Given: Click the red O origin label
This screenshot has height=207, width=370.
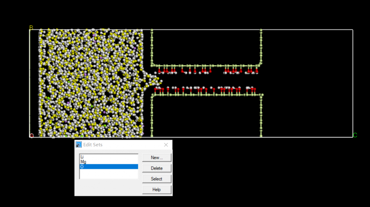Looking at the screenshot, I should pyautogui.click(x=32, y=136).
